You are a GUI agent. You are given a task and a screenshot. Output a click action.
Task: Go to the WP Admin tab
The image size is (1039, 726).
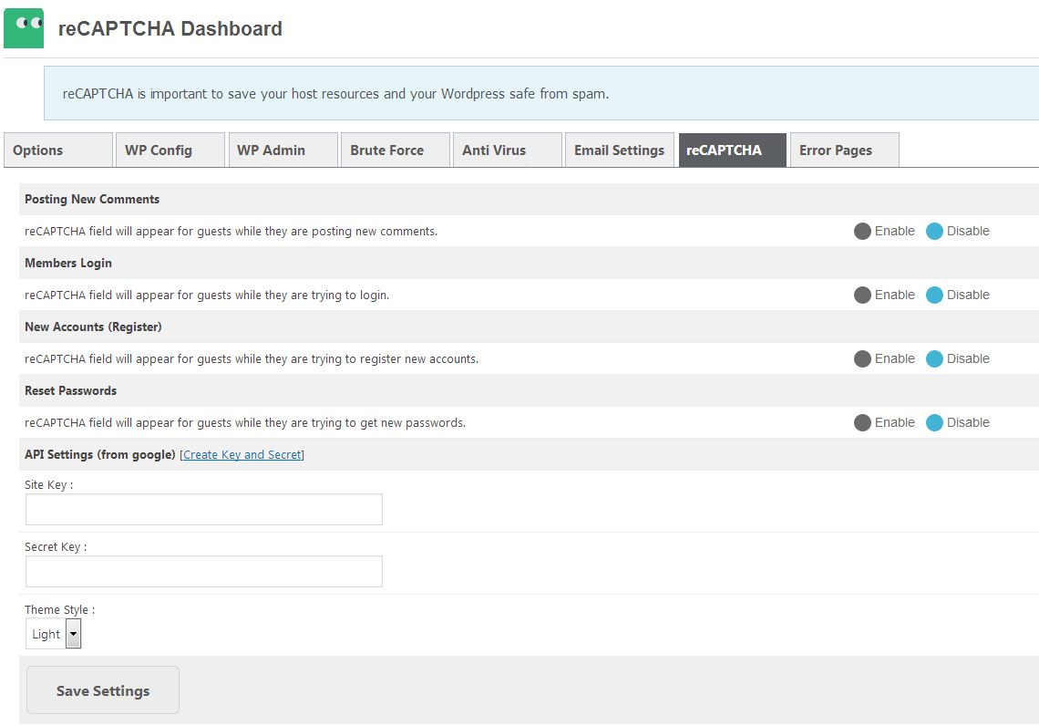283,150
